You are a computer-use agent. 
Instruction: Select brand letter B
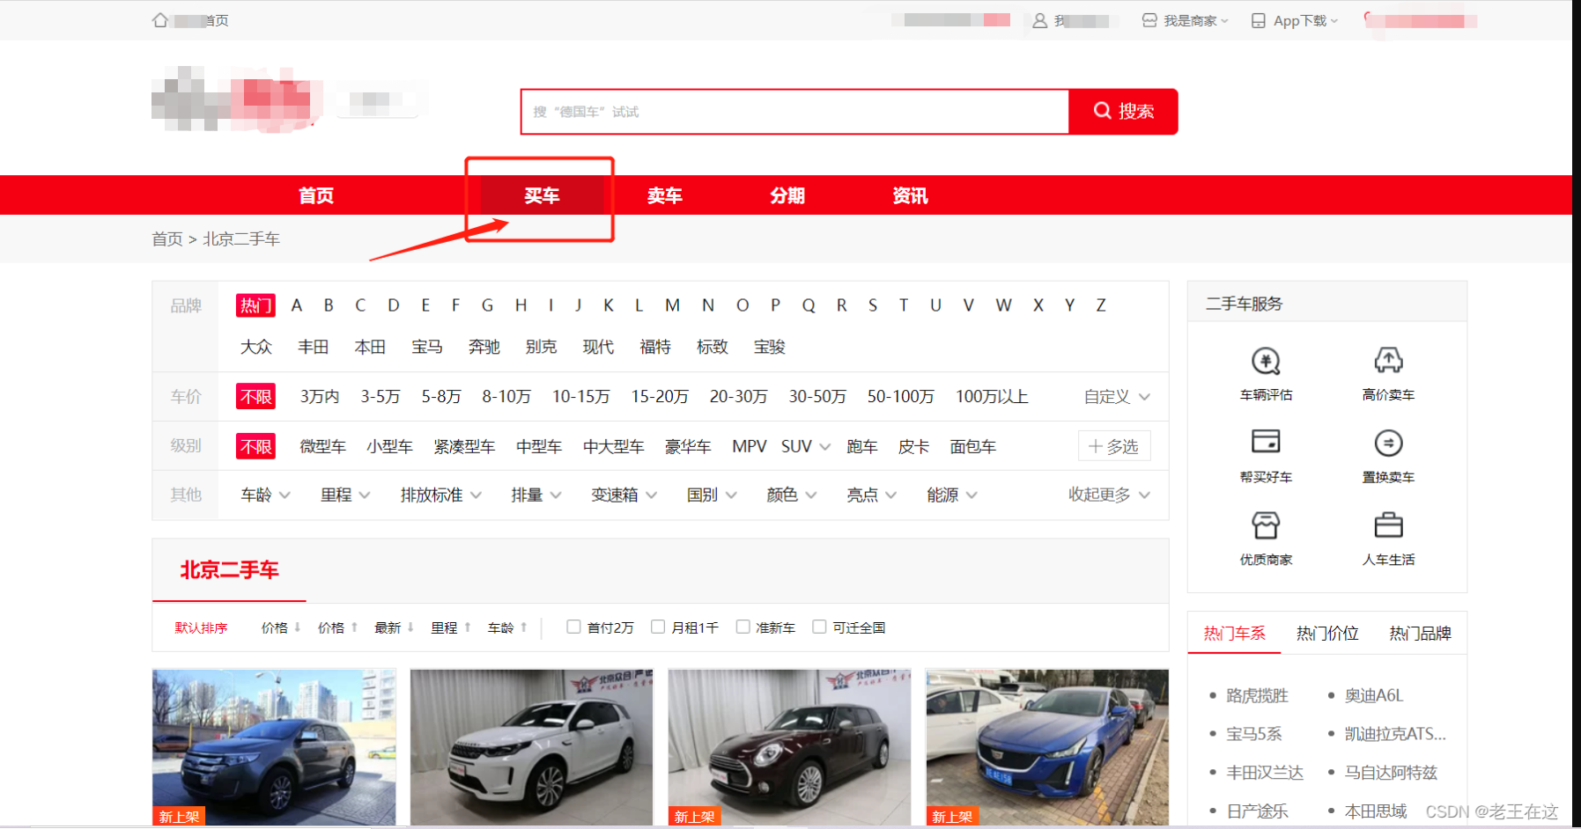point(329,305)
